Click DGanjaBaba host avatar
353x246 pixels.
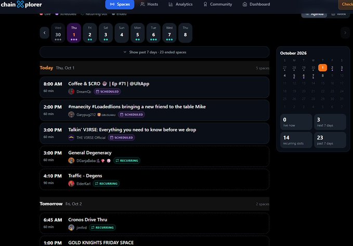pyautogui.click(x=71, y=161)
